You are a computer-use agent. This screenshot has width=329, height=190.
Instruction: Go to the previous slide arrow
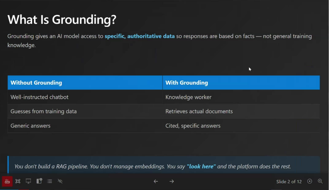pyautogui.click(x=156, y=181)
